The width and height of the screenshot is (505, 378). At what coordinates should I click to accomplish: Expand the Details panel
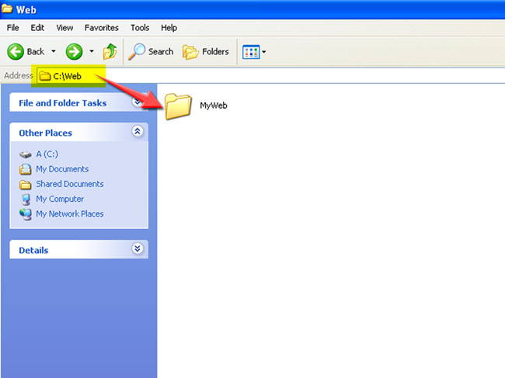pos(138,248)
